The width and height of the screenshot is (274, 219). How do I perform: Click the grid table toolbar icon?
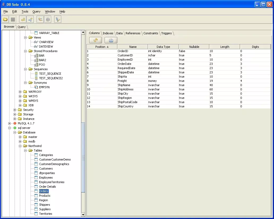[48, 19]
